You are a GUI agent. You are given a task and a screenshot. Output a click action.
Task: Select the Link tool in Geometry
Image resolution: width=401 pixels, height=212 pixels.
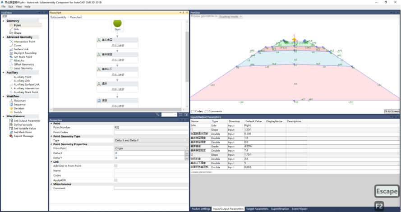point(16,29)
